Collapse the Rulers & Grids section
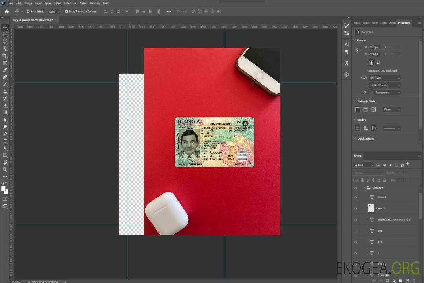The width and height of the screenshot is (424, 283). tap(355, 101)
